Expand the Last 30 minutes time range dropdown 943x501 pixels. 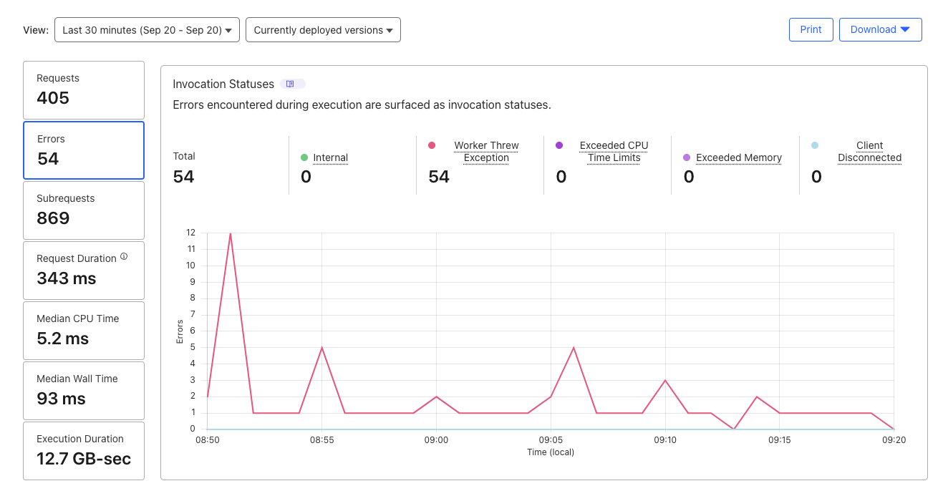coord(147,30)
